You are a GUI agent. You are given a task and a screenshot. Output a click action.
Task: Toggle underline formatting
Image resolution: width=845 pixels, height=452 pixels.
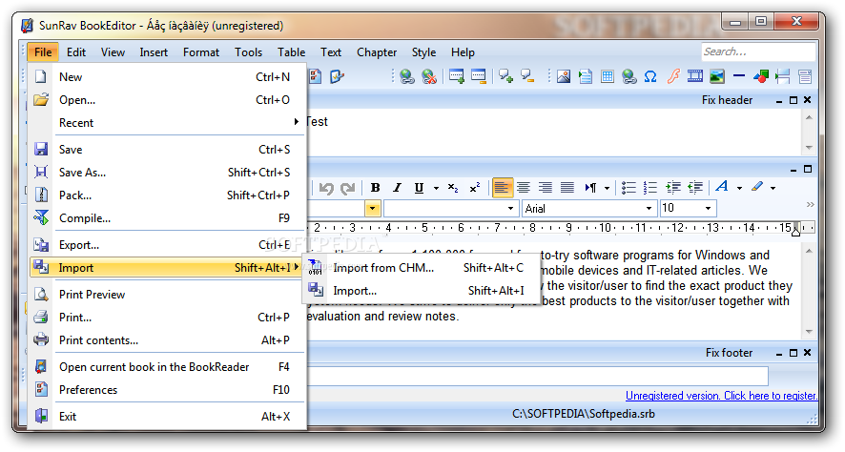point(419,188)
